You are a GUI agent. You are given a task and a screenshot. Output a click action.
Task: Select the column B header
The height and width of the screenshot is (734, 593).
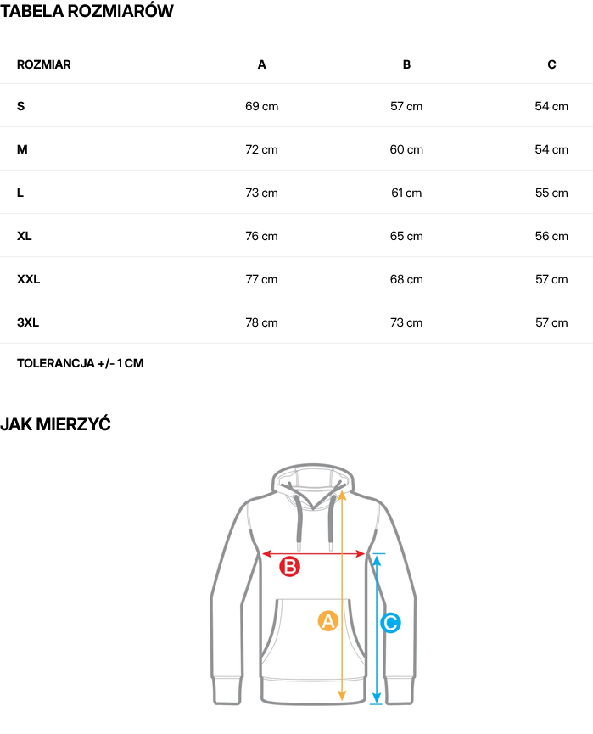pos(406,64)
